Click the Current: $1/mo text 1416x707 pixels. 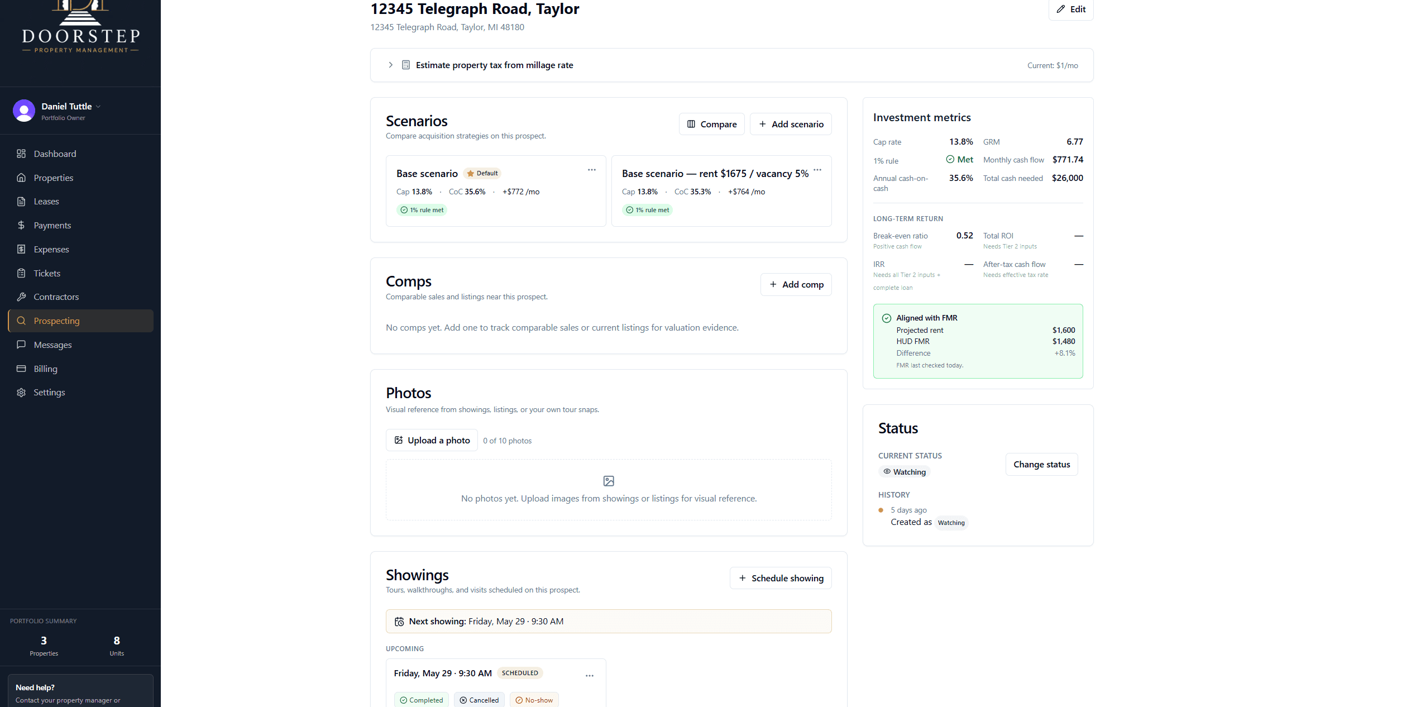[1053, 65]
